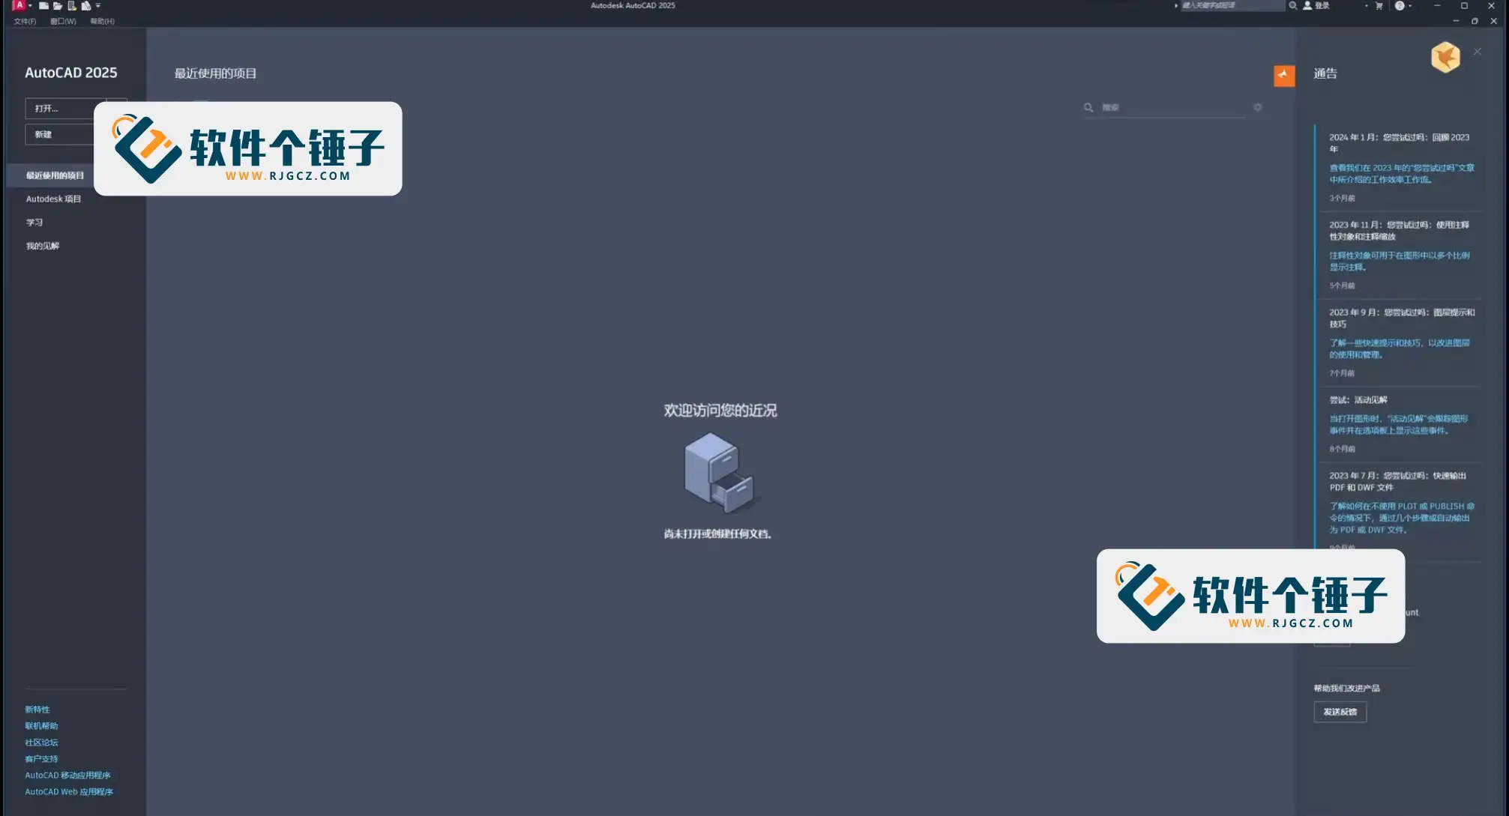Click the sign-in person icon near 登录
Viewport: 1509px width, 816px height.
click(1307, 6)
